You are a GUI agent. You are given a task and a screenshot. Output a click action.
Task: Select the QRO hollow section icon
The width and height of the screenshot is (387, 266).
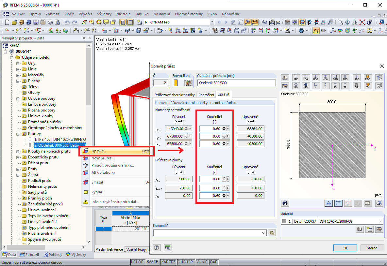coord(335,78)
